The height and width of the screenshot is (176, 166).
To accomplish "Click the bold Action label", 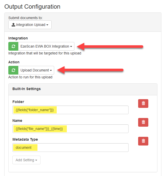I will pyautogui.click(x=14, y=62).
